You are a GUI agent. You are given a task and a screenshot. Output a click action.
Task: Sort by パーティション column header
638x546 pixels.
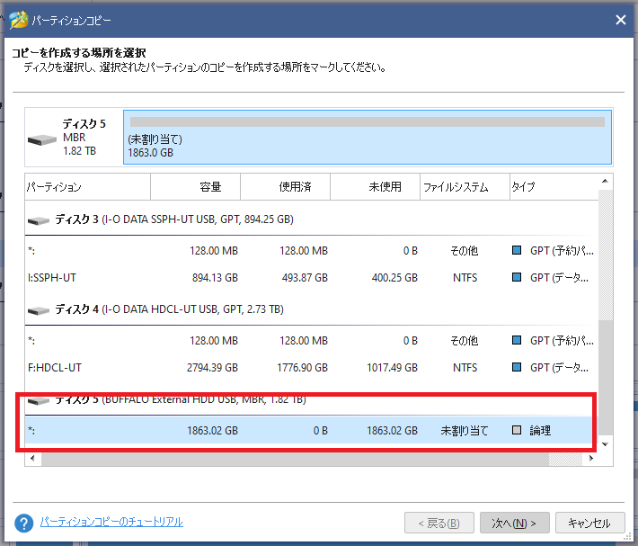[x=87, y=187]
